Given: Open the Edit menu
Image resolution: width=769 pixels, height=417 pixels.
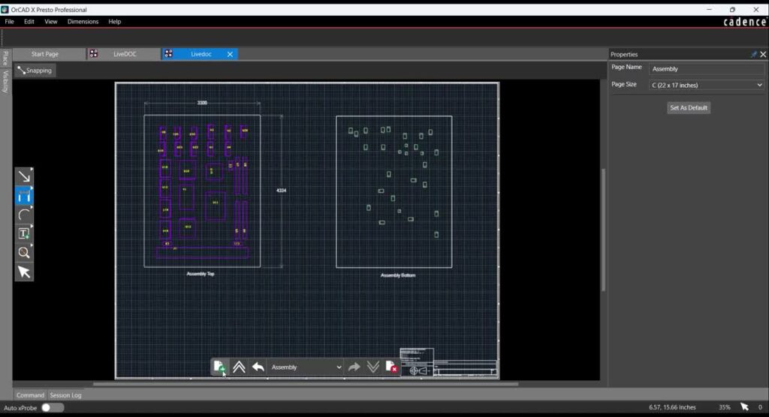Looking at the screenshot, I should 29,22.
